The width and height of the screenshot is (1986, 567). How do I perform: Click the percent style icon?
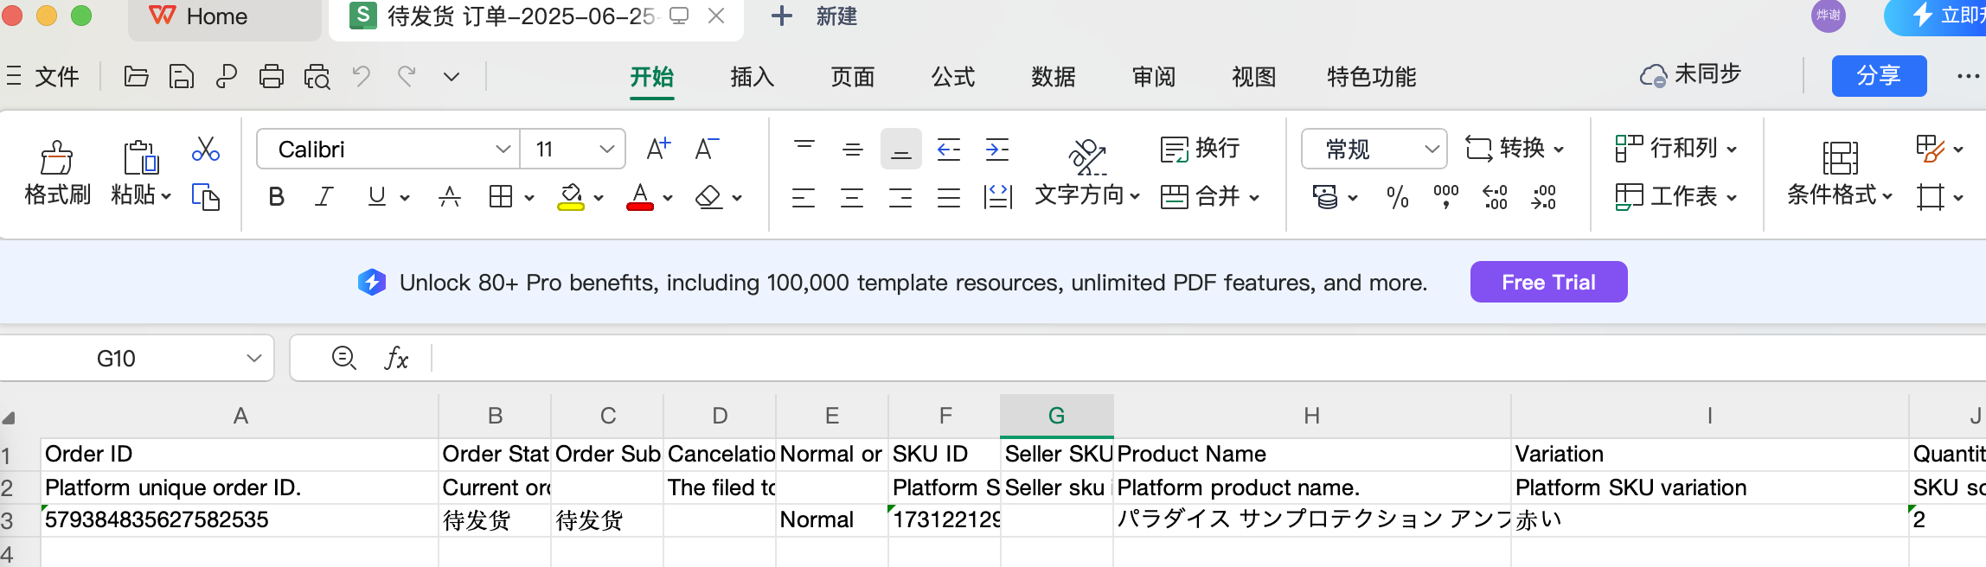(x=1397, y=197)
